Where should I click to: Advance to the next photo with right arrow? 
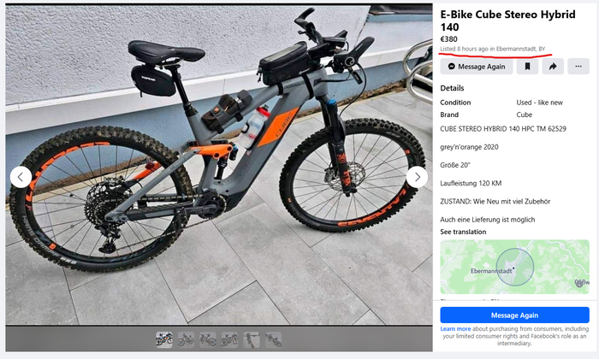417,177
